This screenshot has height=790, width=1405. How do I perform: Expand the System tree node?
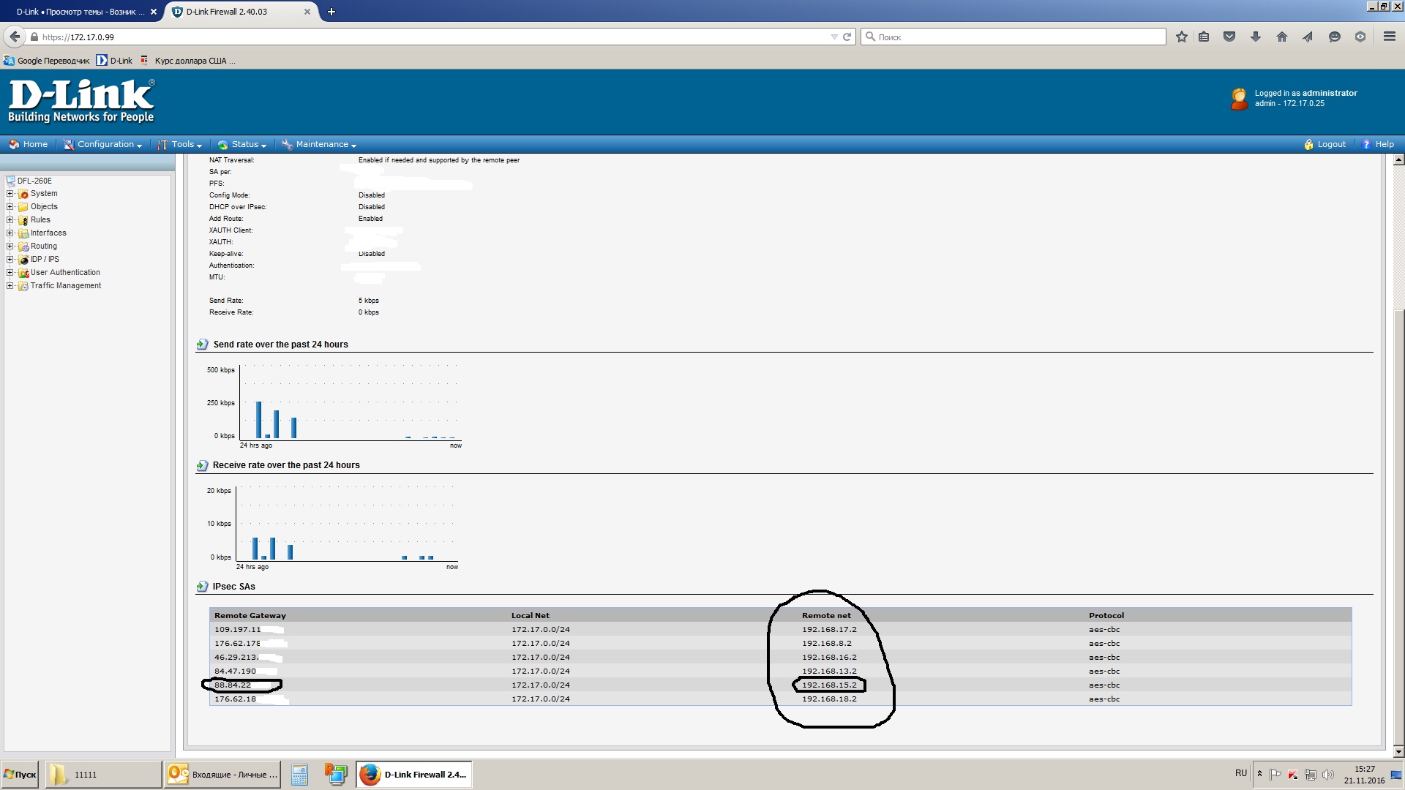tap(10, 194)
